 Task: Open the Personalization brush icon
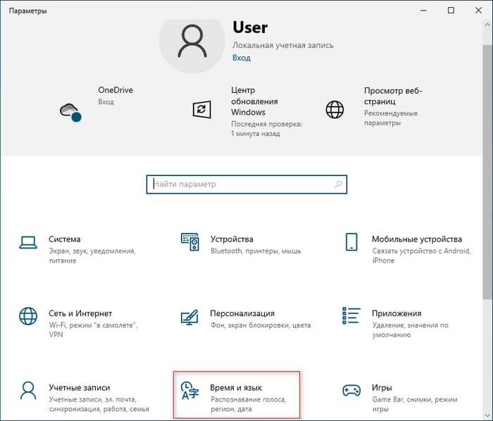[x=189, y=316]
